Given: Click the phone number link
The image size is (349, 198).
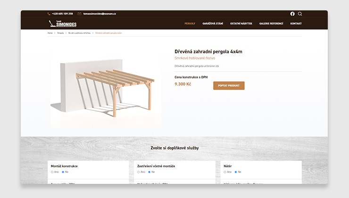Looking at the screenshot, I should [x=62, y=14].
